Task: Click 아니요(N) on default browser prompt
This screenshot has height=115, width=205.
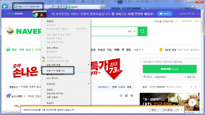Action: [x=168, y=110]
